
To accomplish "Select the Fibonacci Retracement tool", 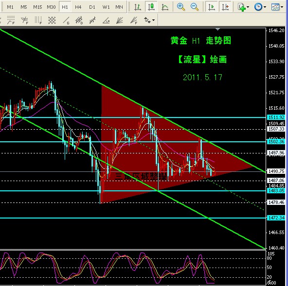I will click(11, 20).
